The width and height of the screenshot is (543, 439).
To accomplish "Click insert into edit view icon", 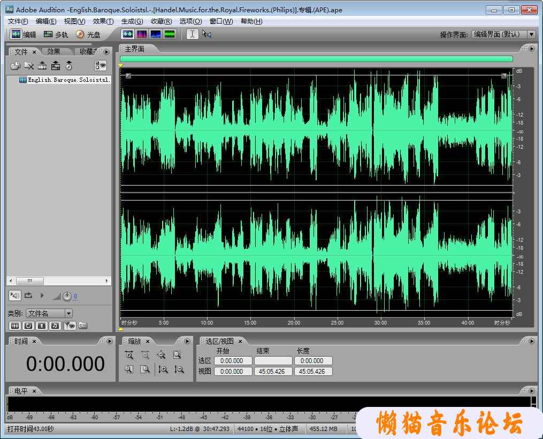I will coord(42,65).
